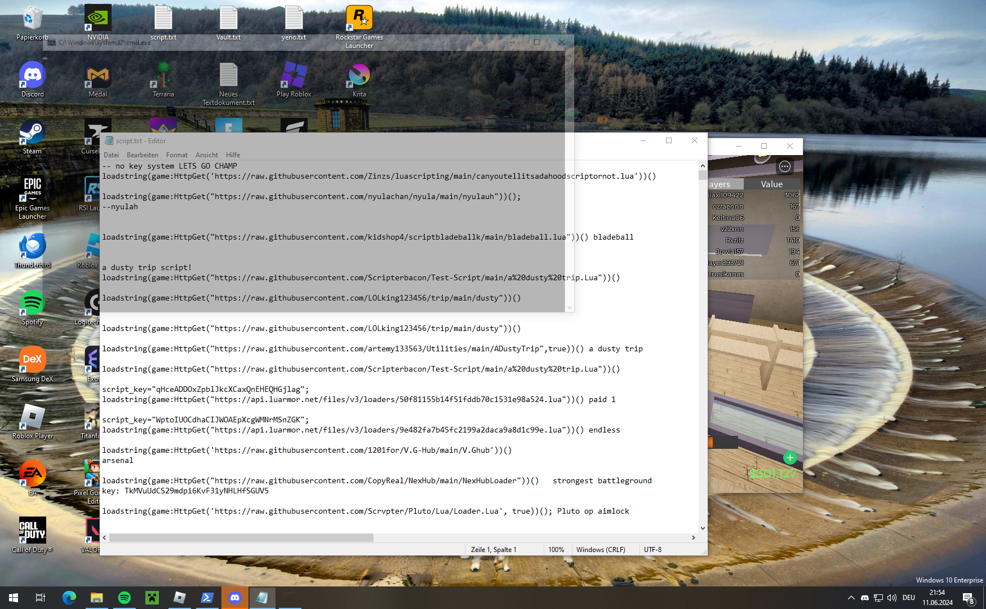986x609 pixels.
Task: Open the Spotify desktop shortcut
Action: coord(32,307)
